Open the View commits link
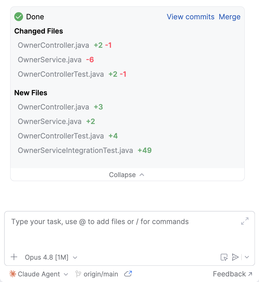259x282 pixels. coord(191,17)
